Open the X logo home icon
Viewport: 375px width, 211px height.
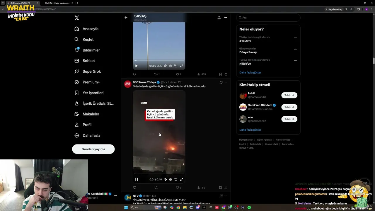(77, 18)
